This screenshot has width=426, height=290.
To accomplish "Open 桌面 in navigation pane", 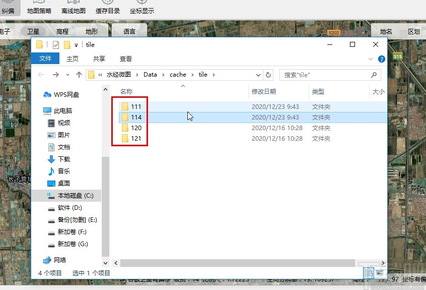I will pyautogui.click(x=59, y=184).
